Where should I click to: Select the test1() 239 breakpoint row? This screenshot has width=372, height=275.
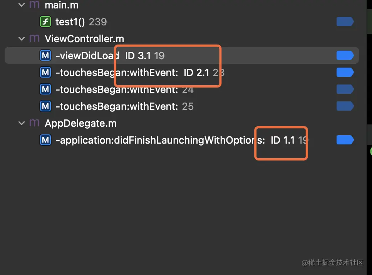point(182,22)
